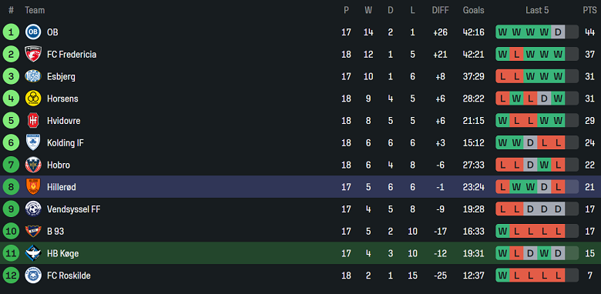
Task: Click the FC Roskilde round badge
Action: point(33,276)
